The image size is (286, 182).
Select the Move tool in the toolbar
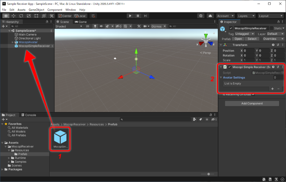(14, 16)
